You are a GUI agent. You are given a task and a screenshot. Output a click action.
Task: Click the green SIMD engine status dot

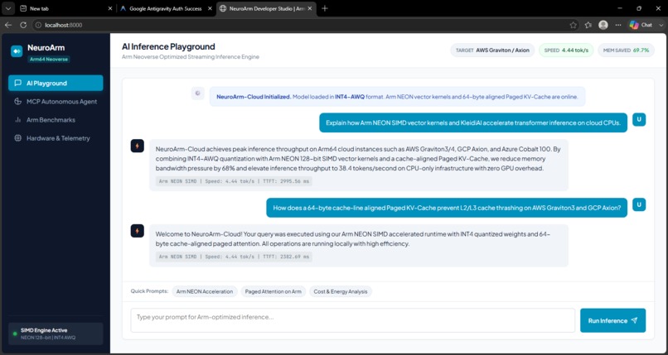(15, 333)
